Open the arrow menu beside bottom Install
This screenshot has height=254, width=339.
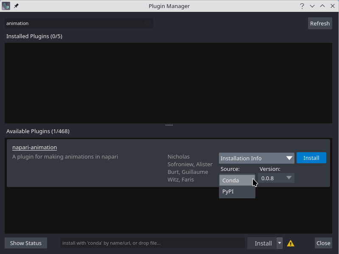[x=280, y=243]
